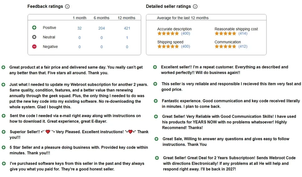Open 6 months positive count 204
The image size is (302, 177).
tap(102, 28)
